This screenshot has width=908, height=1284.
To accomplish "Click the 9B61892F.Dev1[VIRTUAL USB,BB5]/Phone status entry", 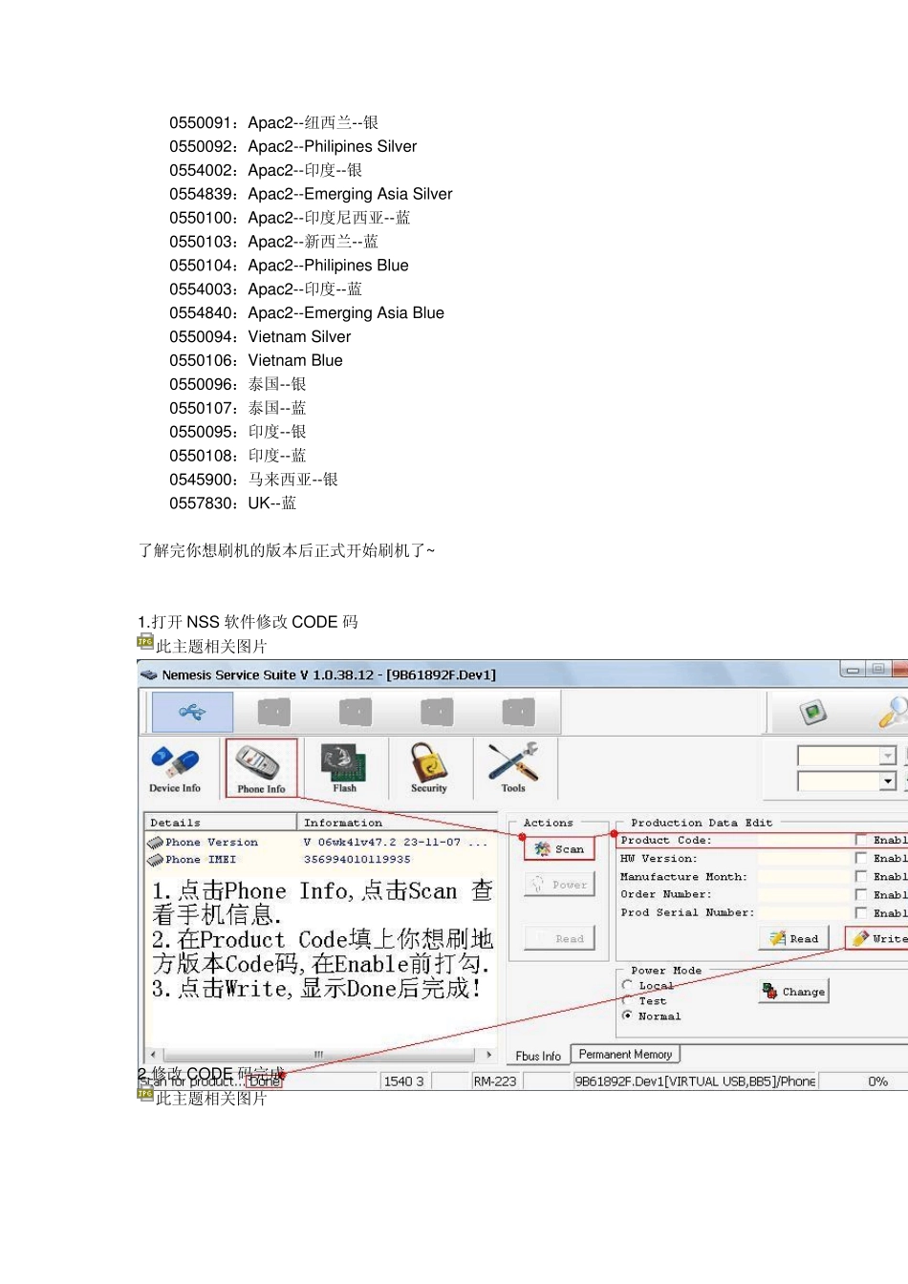I will pyautogui.click(x=694, y=1081).
